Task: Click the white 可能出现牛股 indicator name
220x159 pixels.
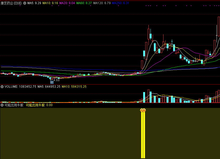Action: (14, 105)
